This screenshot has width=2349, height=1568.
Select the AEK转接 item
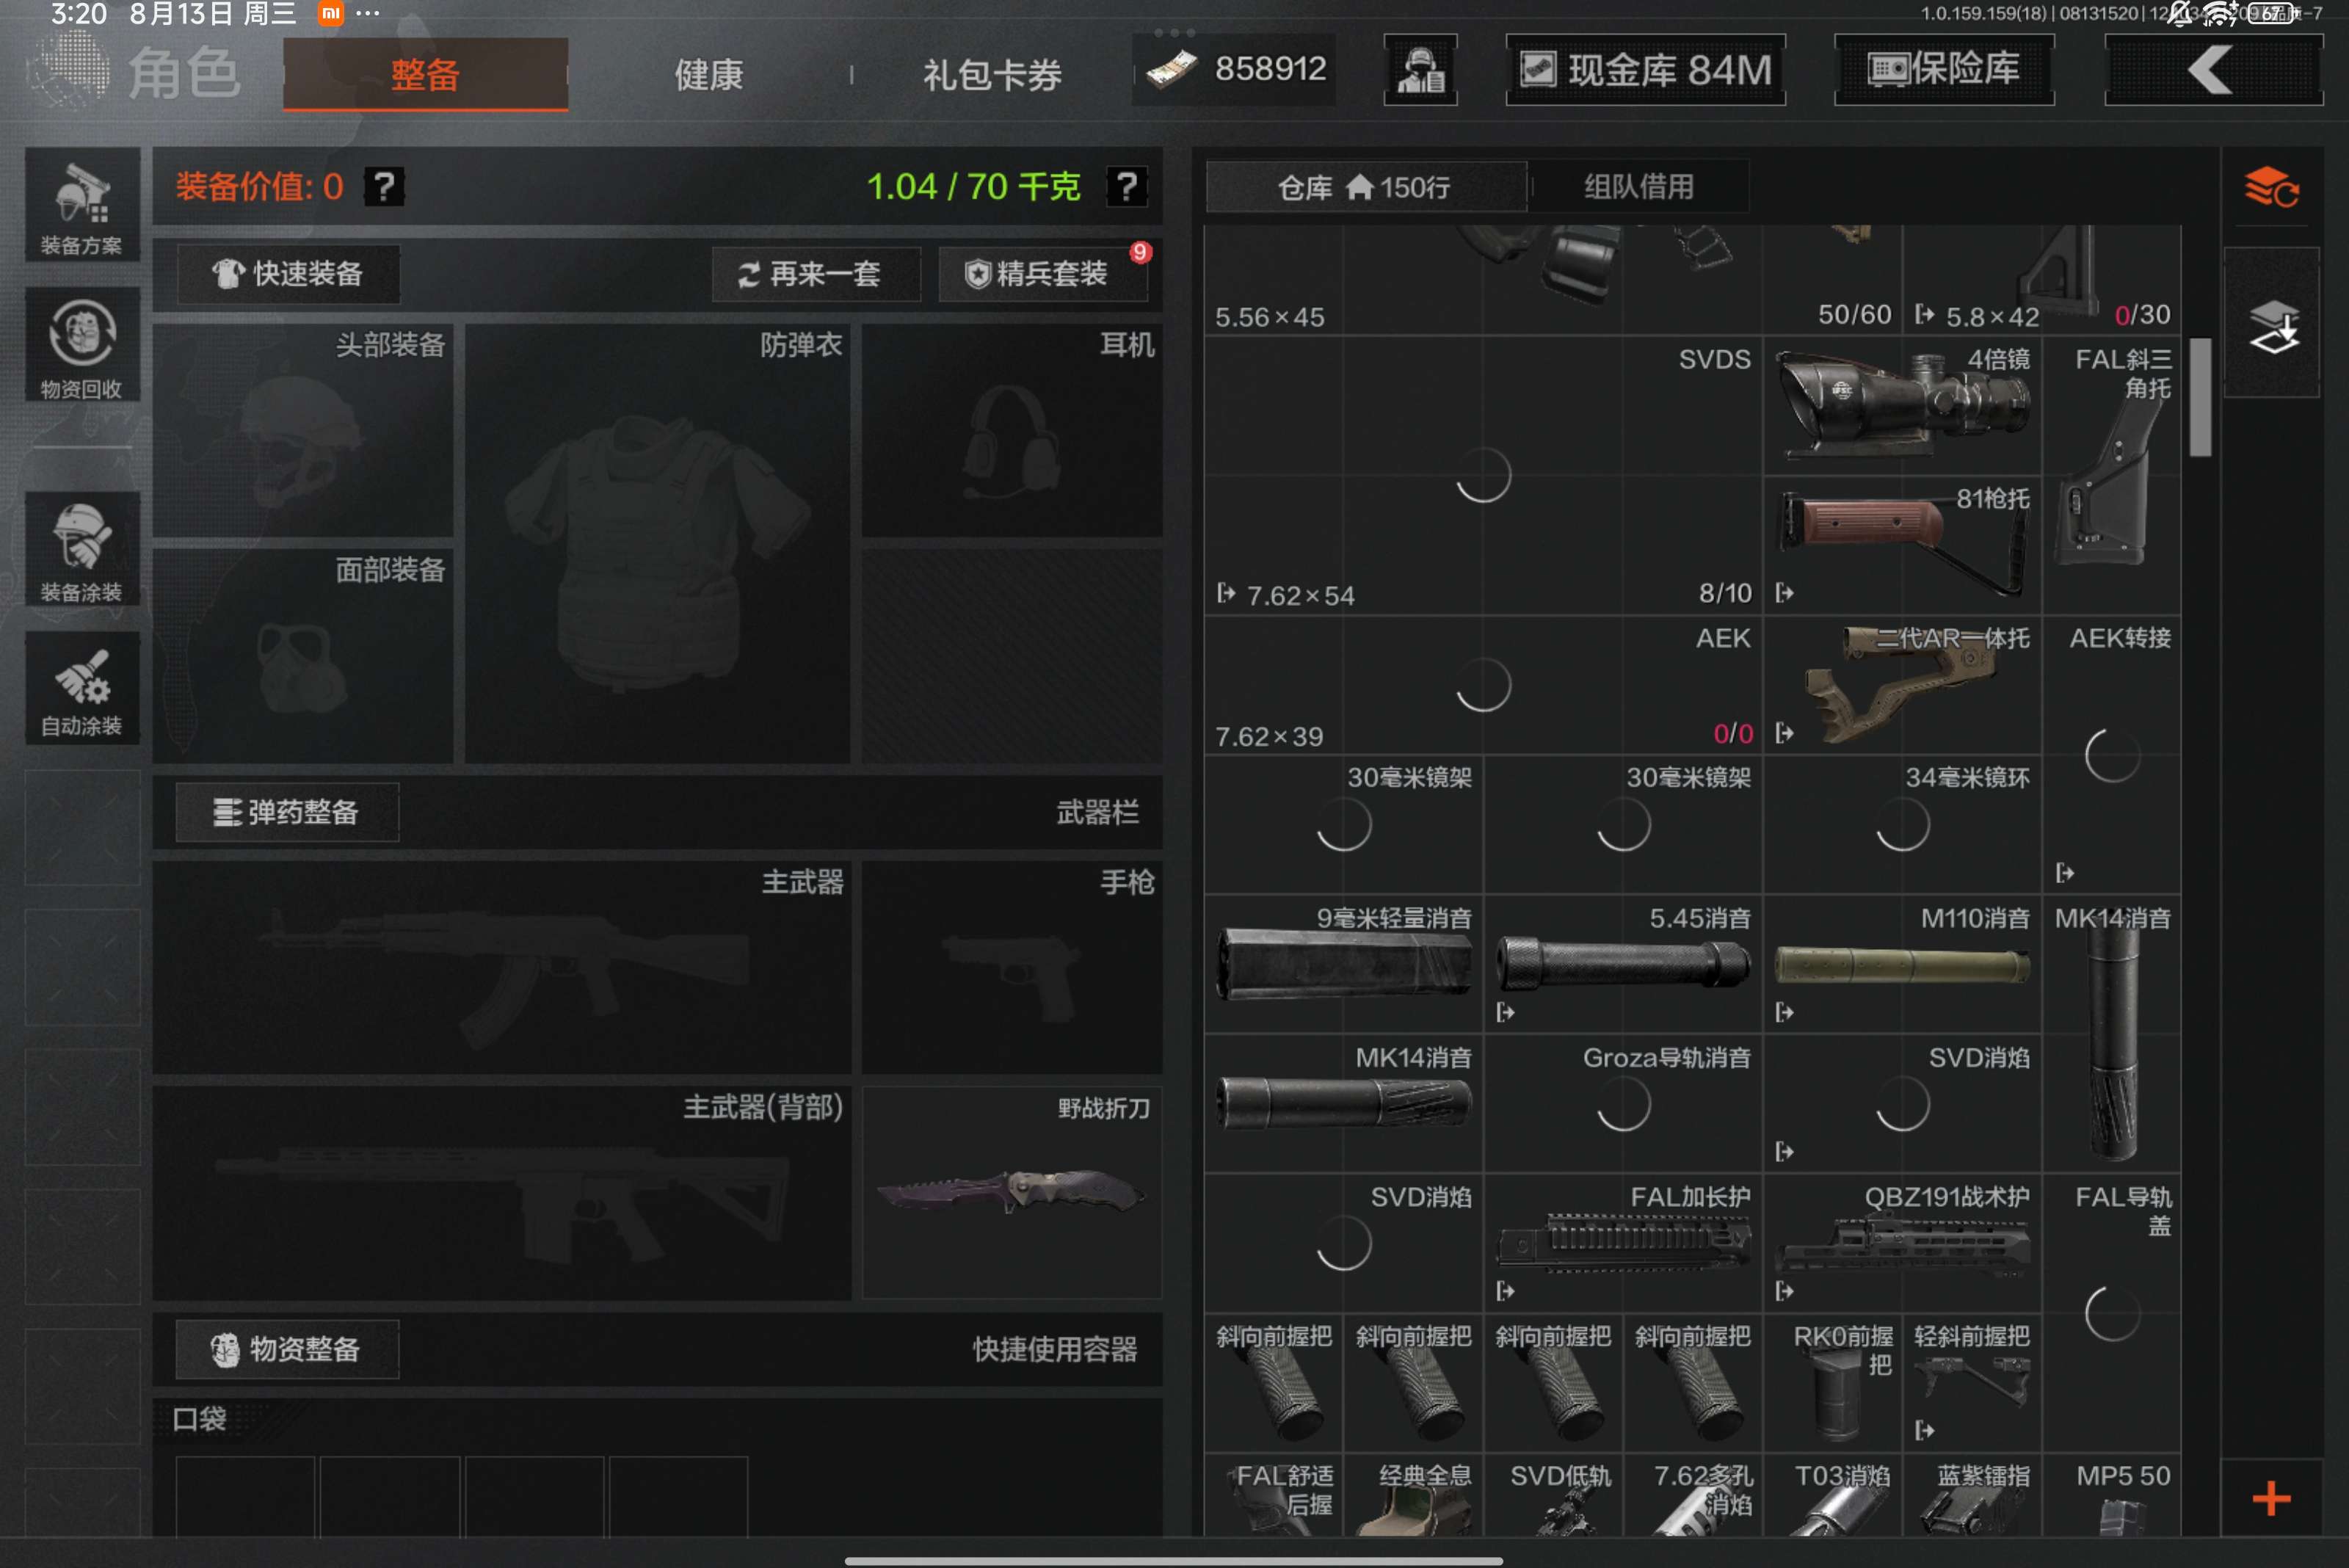pyautogui.click(x=2112, y=755)
